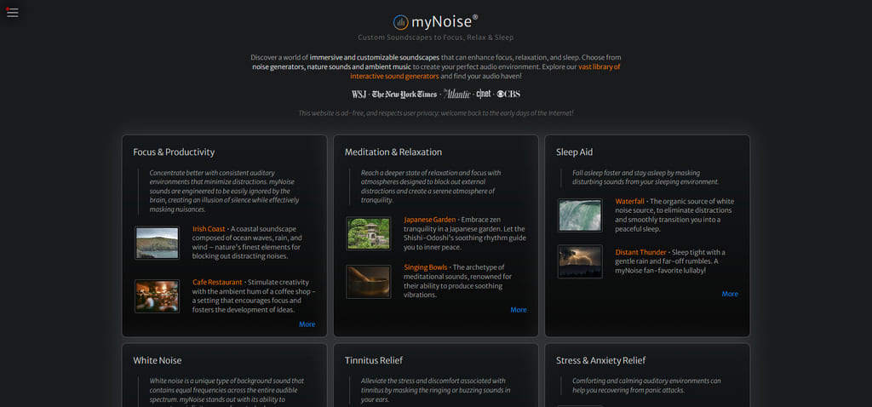Follow the Japanese Garden link
This screenshot has width=872, height=407.
click(x=430, y=220)
